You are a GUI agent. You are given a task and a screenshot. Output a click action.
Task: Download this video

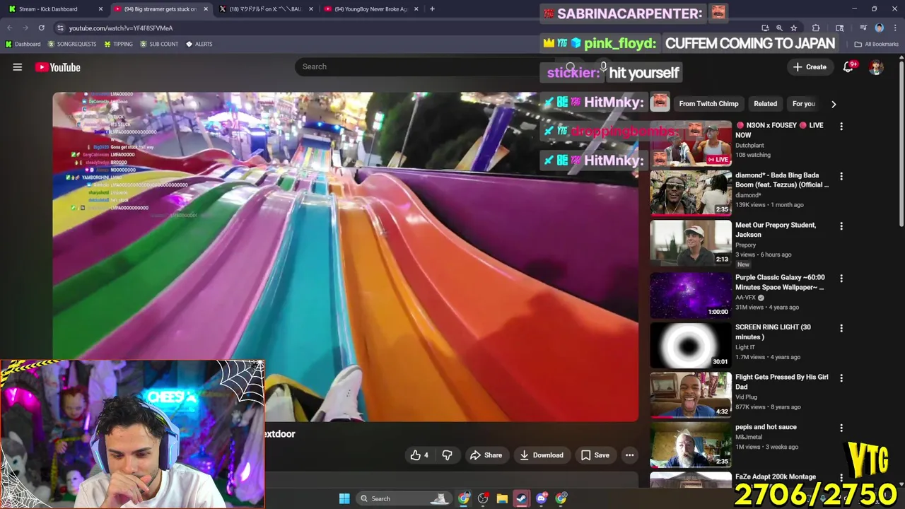(541, 455)
